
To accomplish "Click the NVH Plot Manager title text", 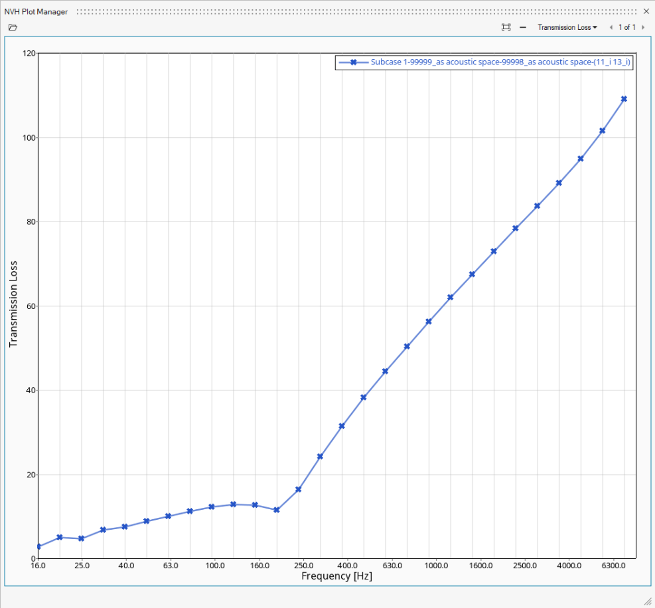I will coord(36,11).
